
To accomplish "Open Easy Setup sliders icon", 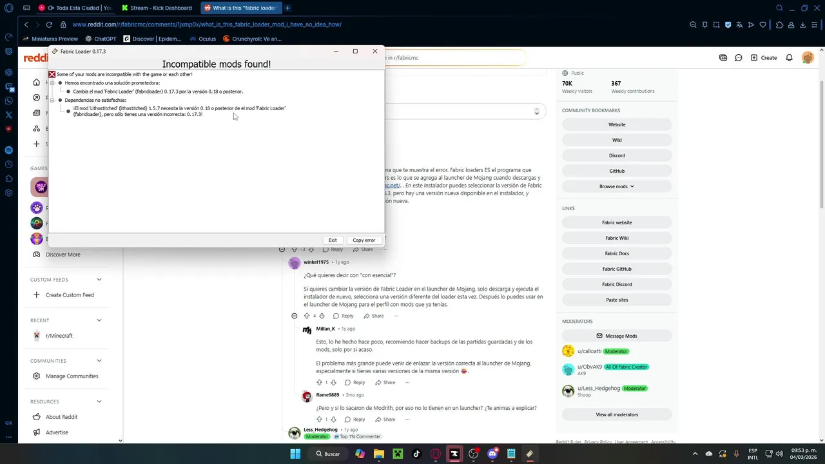I will 815,24.
